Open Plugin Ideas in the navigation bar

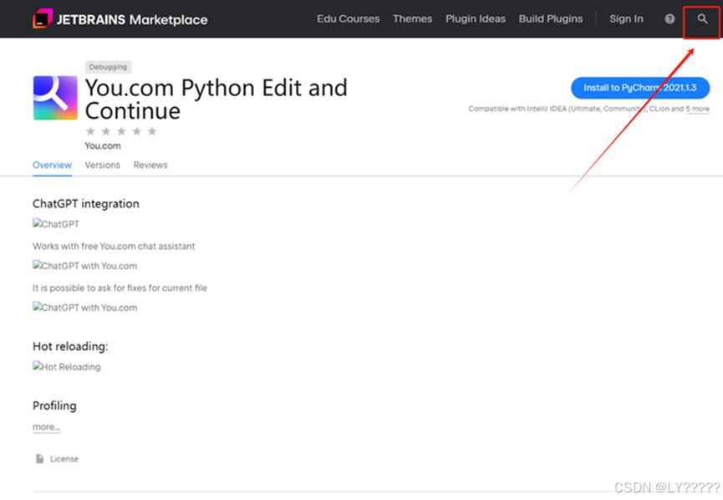coord(476,19)
